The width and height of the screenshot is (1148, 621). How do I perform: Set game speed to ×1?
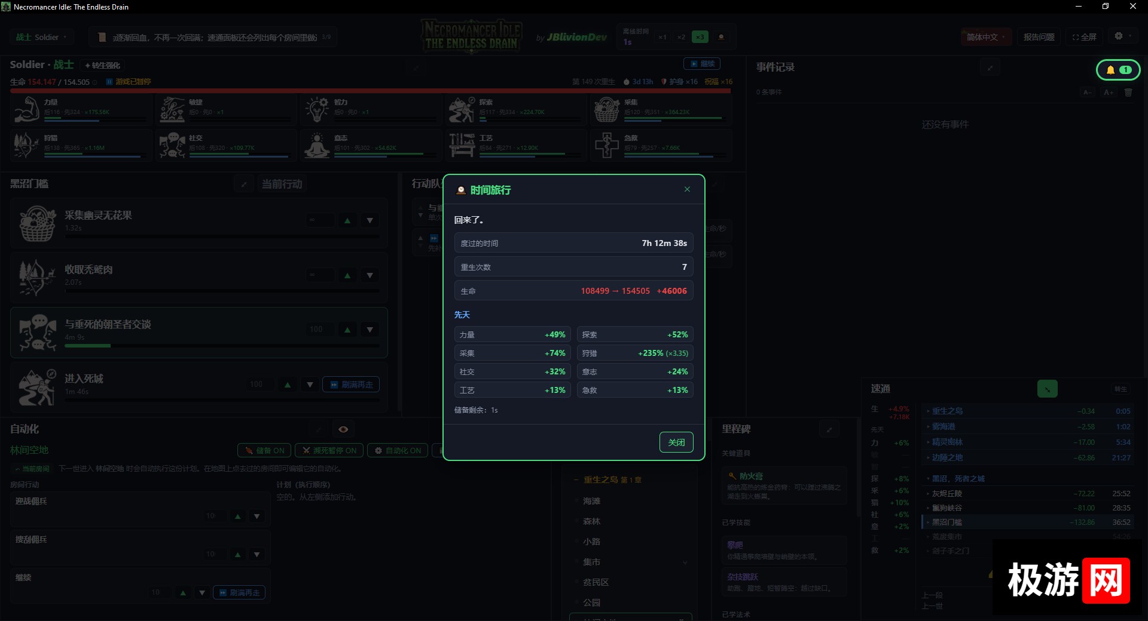[662, 37]
